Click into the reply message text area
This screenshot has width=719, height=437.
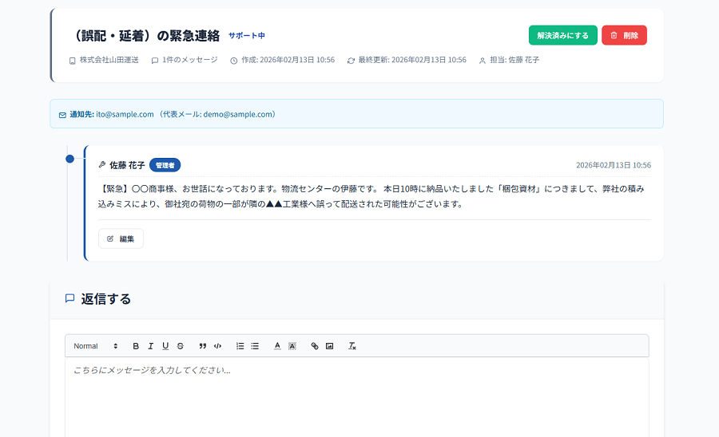(356, 395)
